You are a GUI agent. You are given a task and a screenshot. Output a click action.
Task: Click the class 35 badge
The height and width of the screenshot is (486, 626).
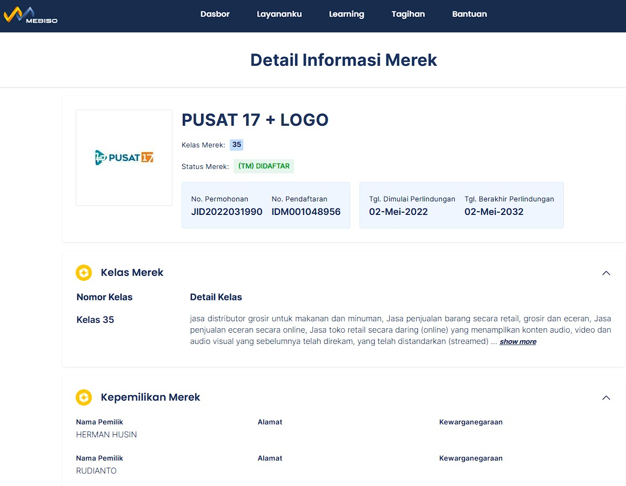coord(236,144)
